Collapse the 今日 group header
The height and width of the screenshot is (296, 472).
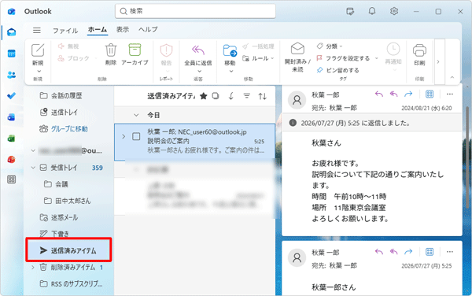pos(136,115)
